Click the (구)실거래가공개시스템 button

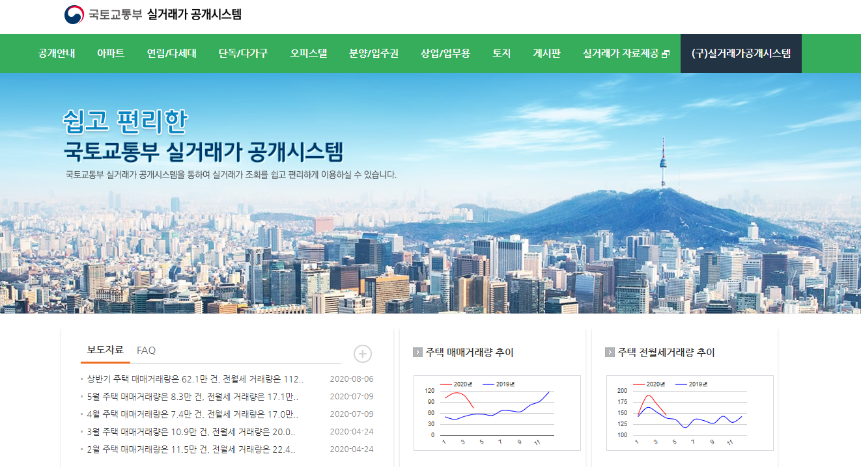[x=741, y=53]
